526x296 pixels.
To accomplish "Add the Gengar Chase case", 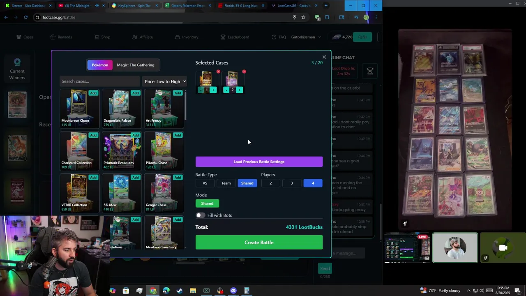I will [177, 178].
